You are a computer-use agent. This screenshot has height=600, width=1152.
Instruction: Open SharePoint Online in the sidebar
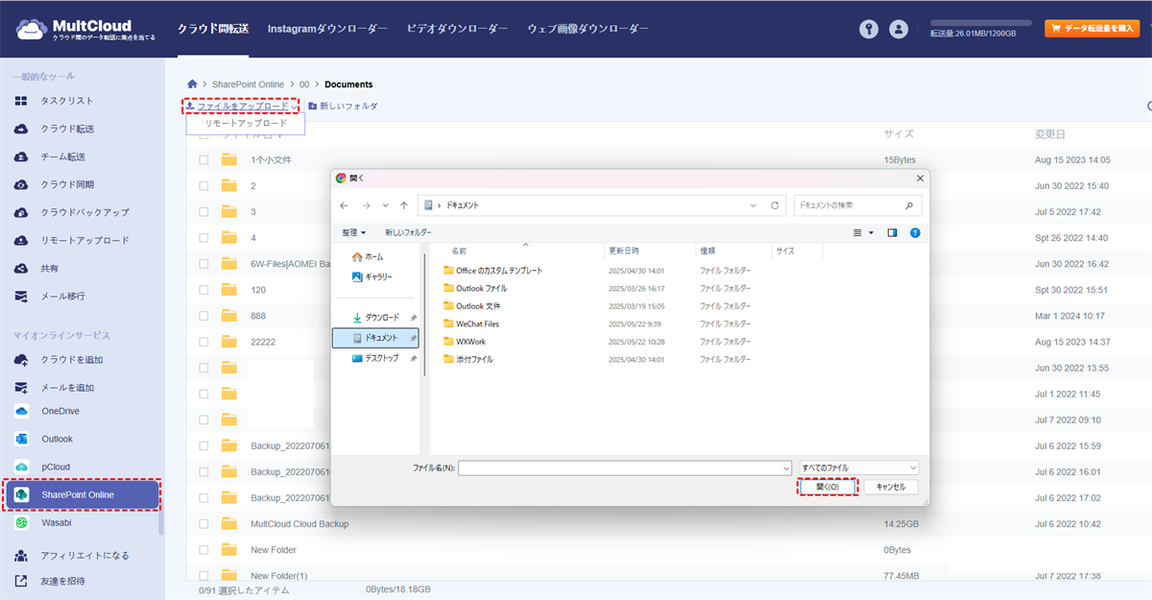[x=82, y=494]
